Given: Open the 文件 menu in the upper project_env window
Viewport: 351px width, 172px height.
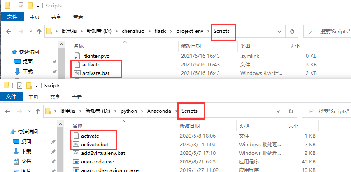Looking at the screenshot, I should click(x=12, y=17).
